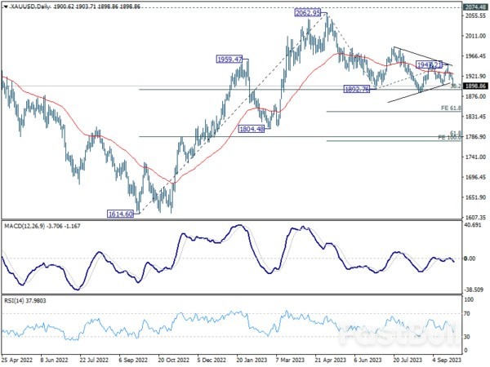
Task: Select the 1614.60 bottom price label
Action: pyautogui.click(x=120, y=214)
